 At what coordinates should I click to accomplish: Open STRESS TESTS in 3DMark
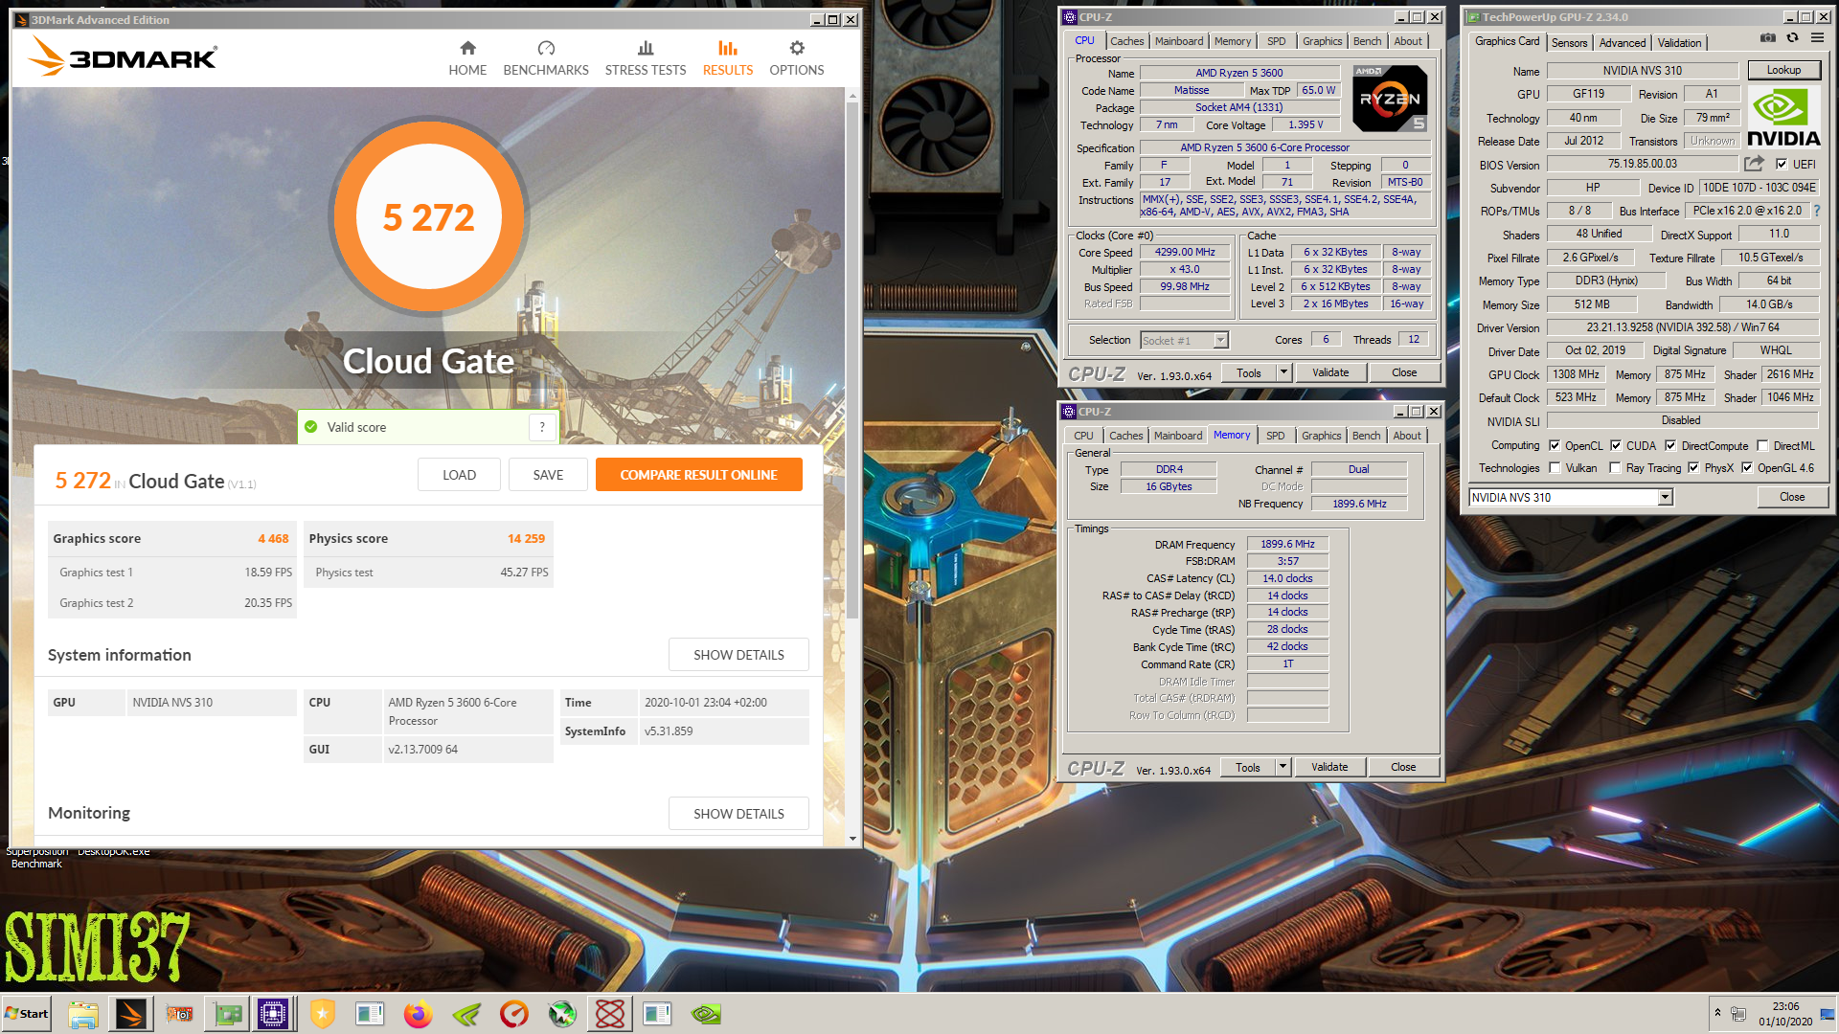pos(646,58)
